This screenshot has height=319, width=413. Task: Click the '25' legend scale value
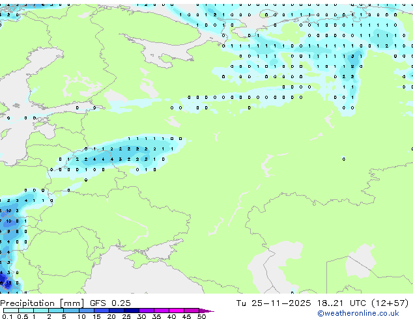click(x=126, y=316)
